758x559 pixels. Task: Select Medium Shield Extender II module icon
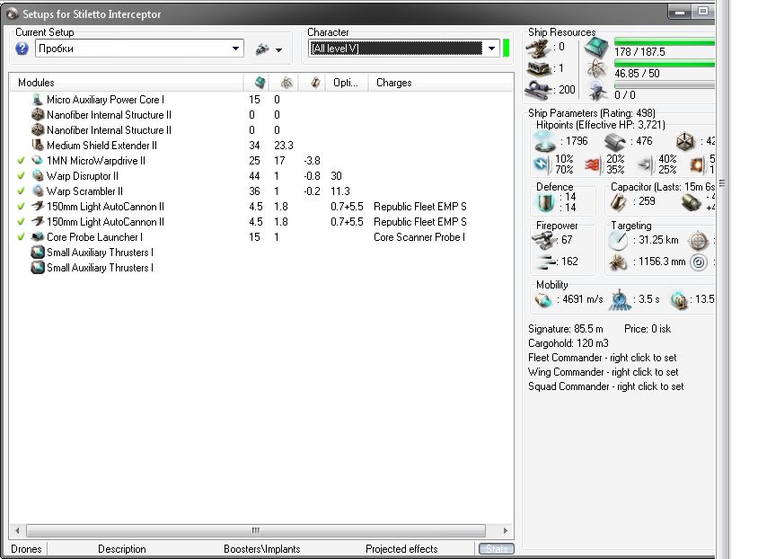37,146
